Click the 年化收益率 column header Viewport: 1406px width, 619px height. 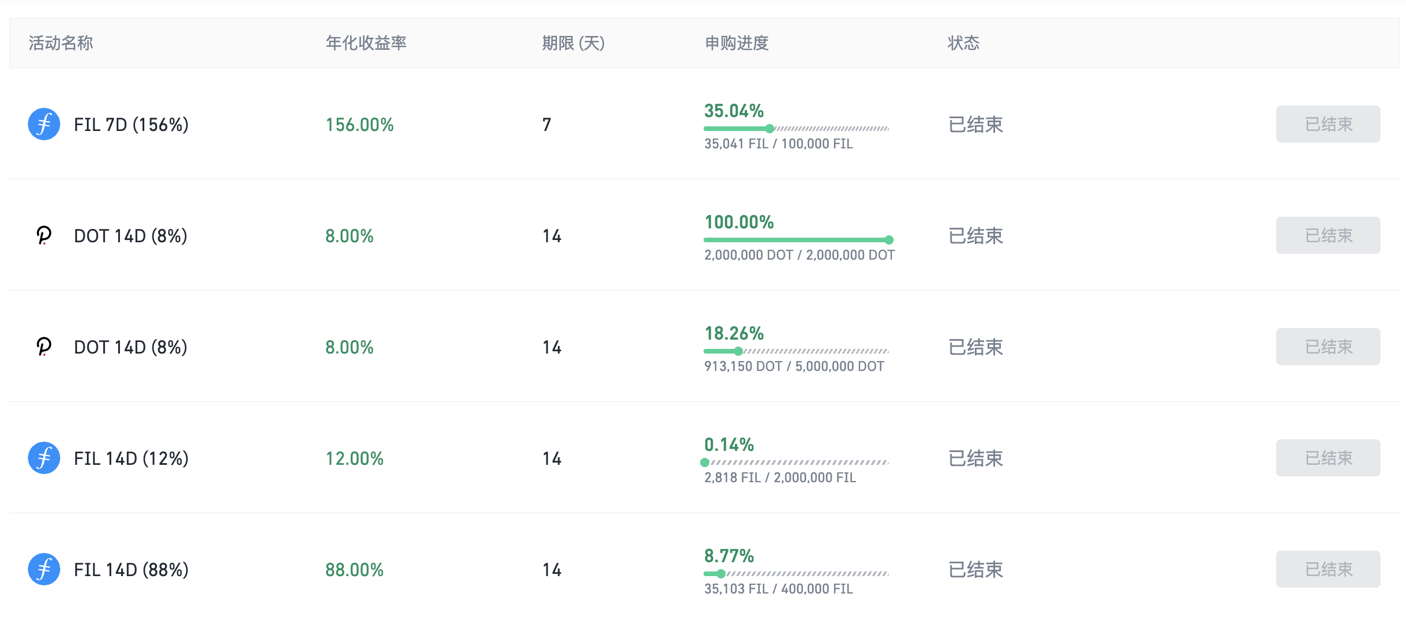(366, 43)
